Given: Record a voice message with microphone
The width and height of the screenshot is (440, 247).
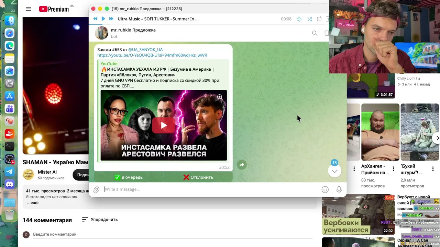Looking at the screenshot, I should click(x=339, y=189).
